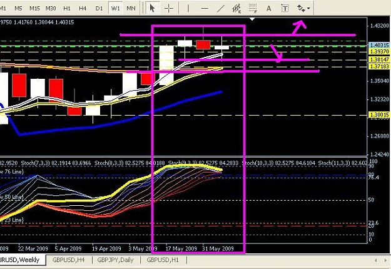Open the GBPJPY,Daily chart tab
Screen dimensions: 391x269
115,260
